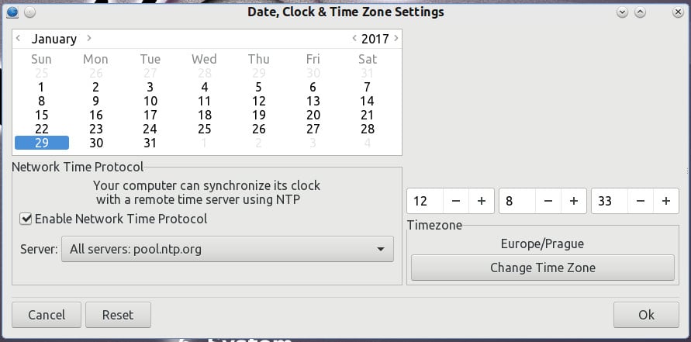Disable the Enable Network Time Protocol checkbox
The height and width of the screenshot is (342, 691).
[26, 219]
